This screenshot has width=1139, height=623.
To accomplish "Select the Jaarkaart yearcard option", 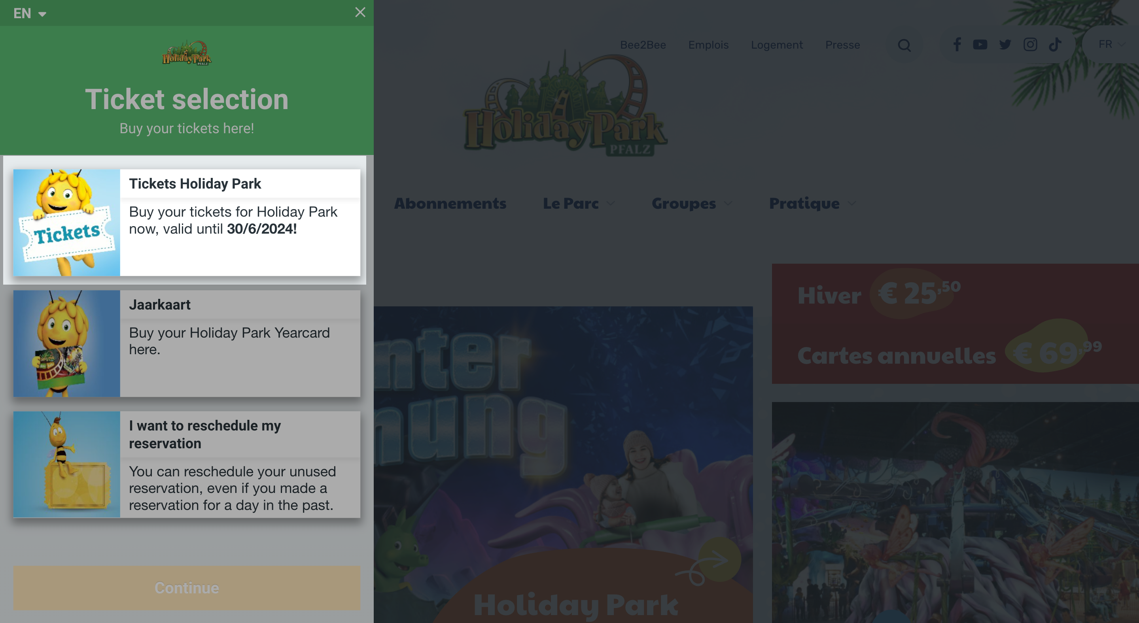I will (x=187, y=343).
